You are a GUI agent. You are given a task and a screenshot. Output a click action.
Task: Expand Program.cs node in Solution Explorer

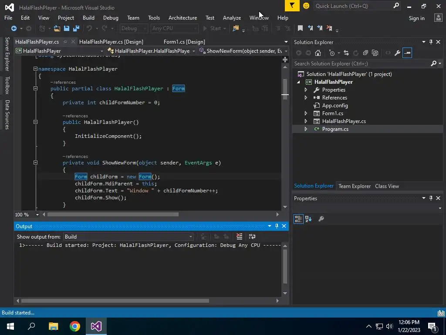coord(306,129)
